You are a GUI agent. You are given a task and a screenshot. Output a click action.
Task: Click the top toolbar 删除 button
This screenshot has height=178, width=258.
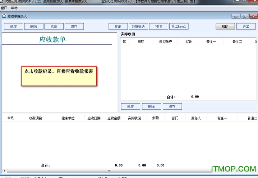point(33,27)
